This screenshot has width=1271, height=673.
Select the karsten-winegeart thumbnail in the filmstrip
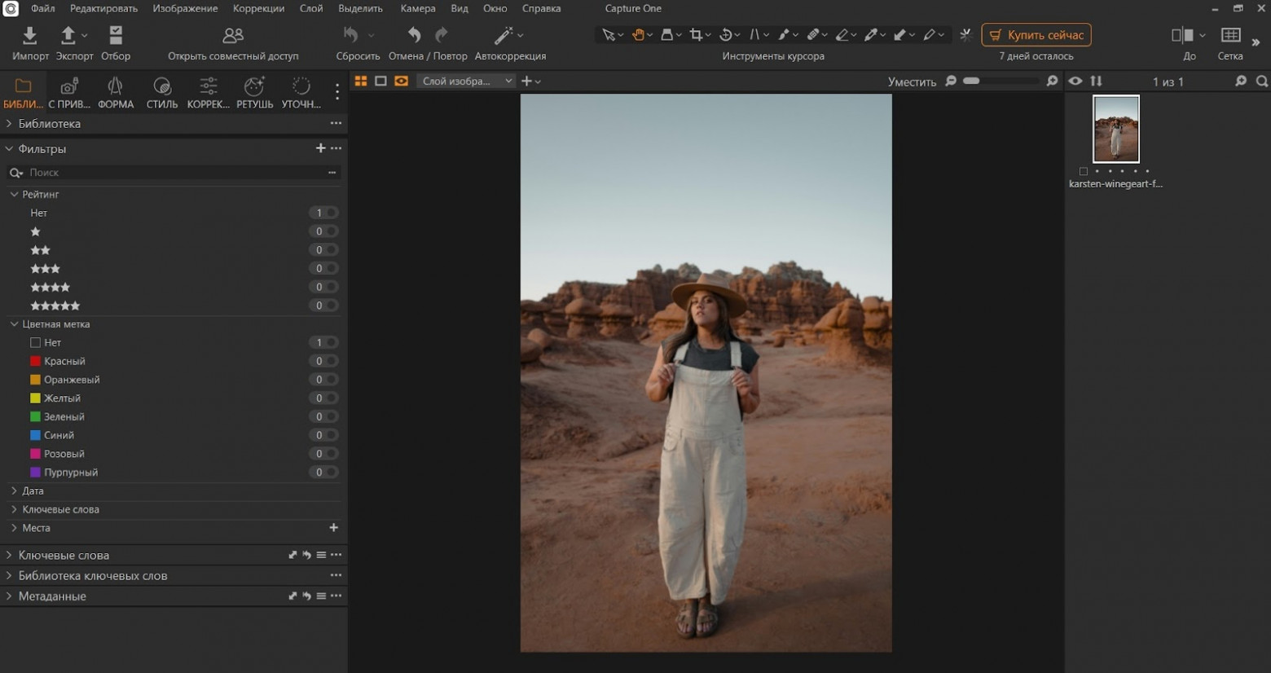pyautogui.click(x=1115, y=129)
